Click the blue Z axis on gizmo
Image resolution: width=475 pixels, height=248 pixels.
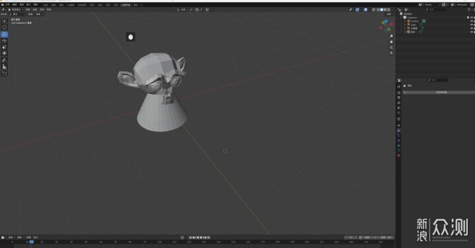pos(386,21)
